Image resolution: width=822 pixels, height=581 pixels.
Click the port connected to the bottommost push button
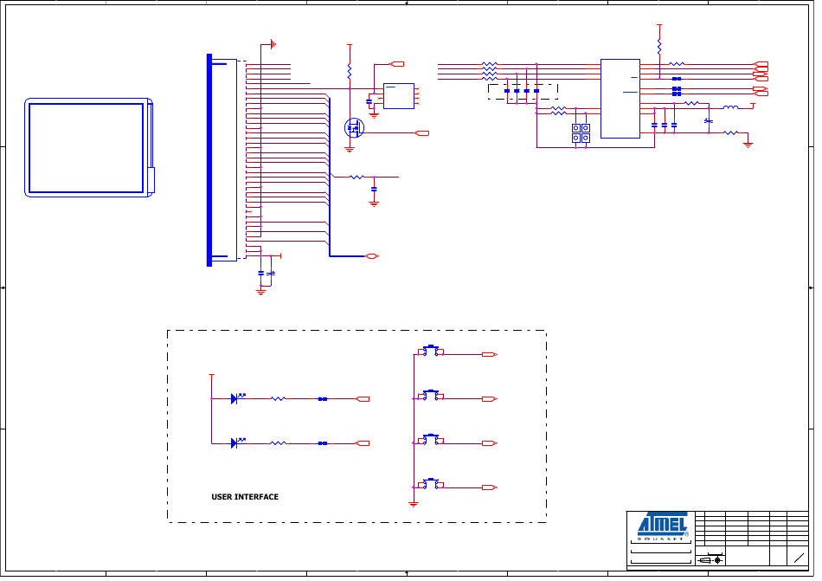pos(489,487)
